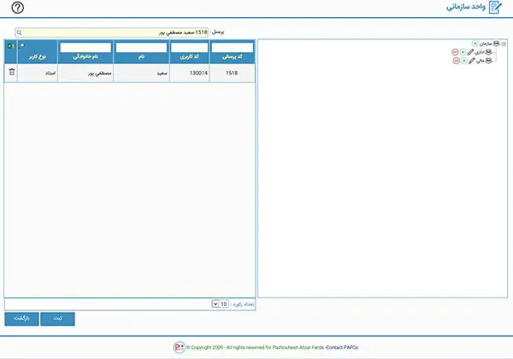The width and height of the screenshot is (513, 359).
Task: Click the PAFCo logo in footer
Action: coord(180,347)
